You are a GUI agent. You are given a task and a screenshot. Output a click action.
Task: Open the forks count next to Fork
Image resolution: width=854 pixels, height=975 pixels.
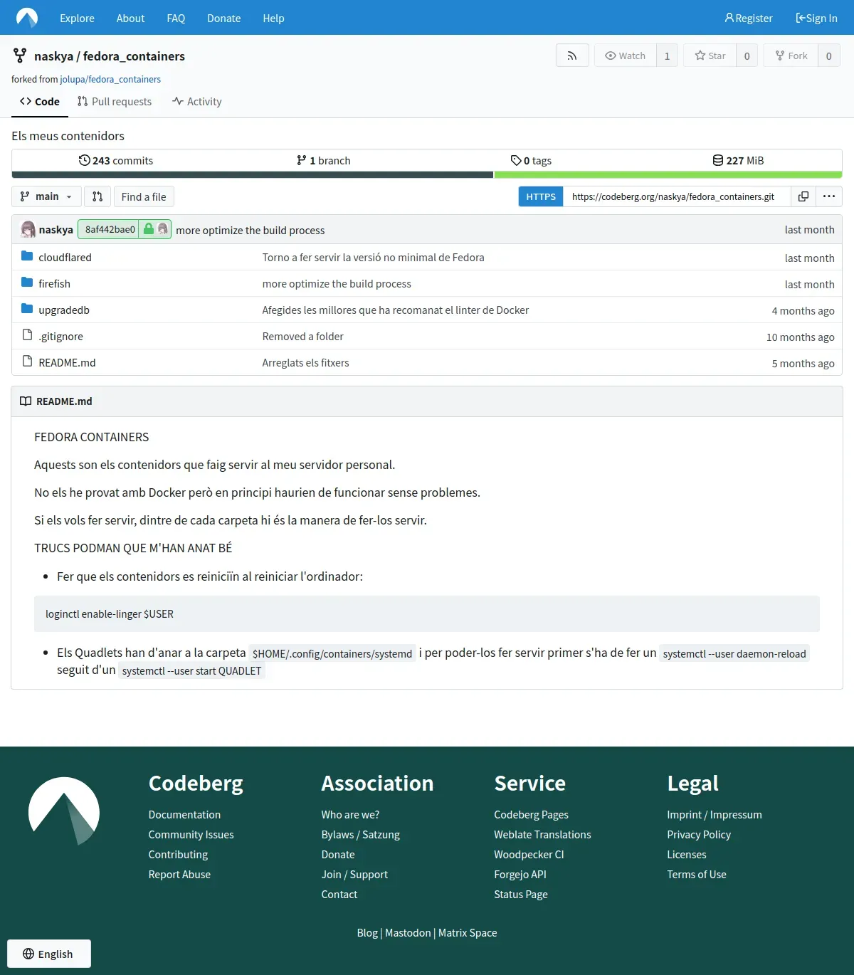pos(828,56)
